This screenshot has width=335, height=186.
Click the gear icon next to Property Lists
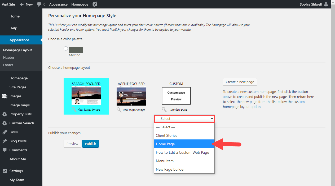click(5, 114)
